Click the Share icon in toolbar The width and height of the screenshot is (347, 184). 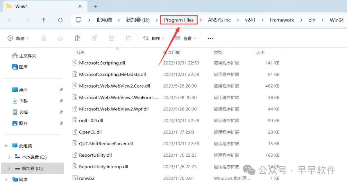click(x=111, y=38)
